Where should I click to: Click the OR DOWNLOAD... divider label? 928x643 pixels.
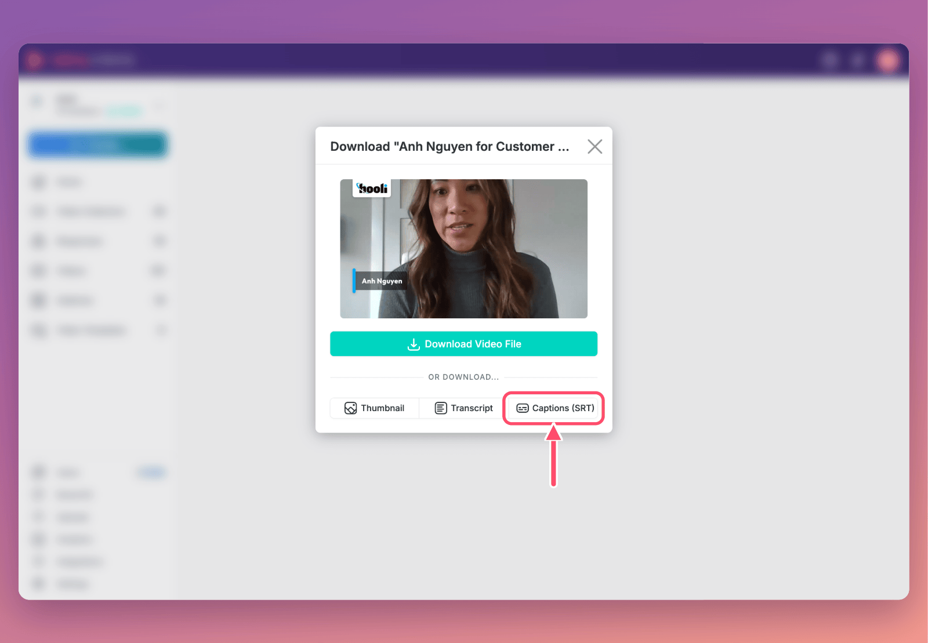(463, 377)
